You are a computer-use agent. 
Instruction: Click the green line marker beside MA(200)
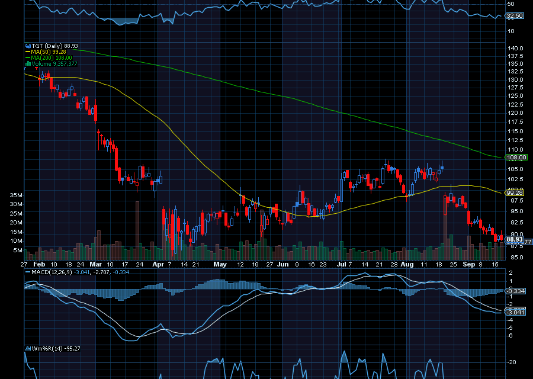point(27,57)
